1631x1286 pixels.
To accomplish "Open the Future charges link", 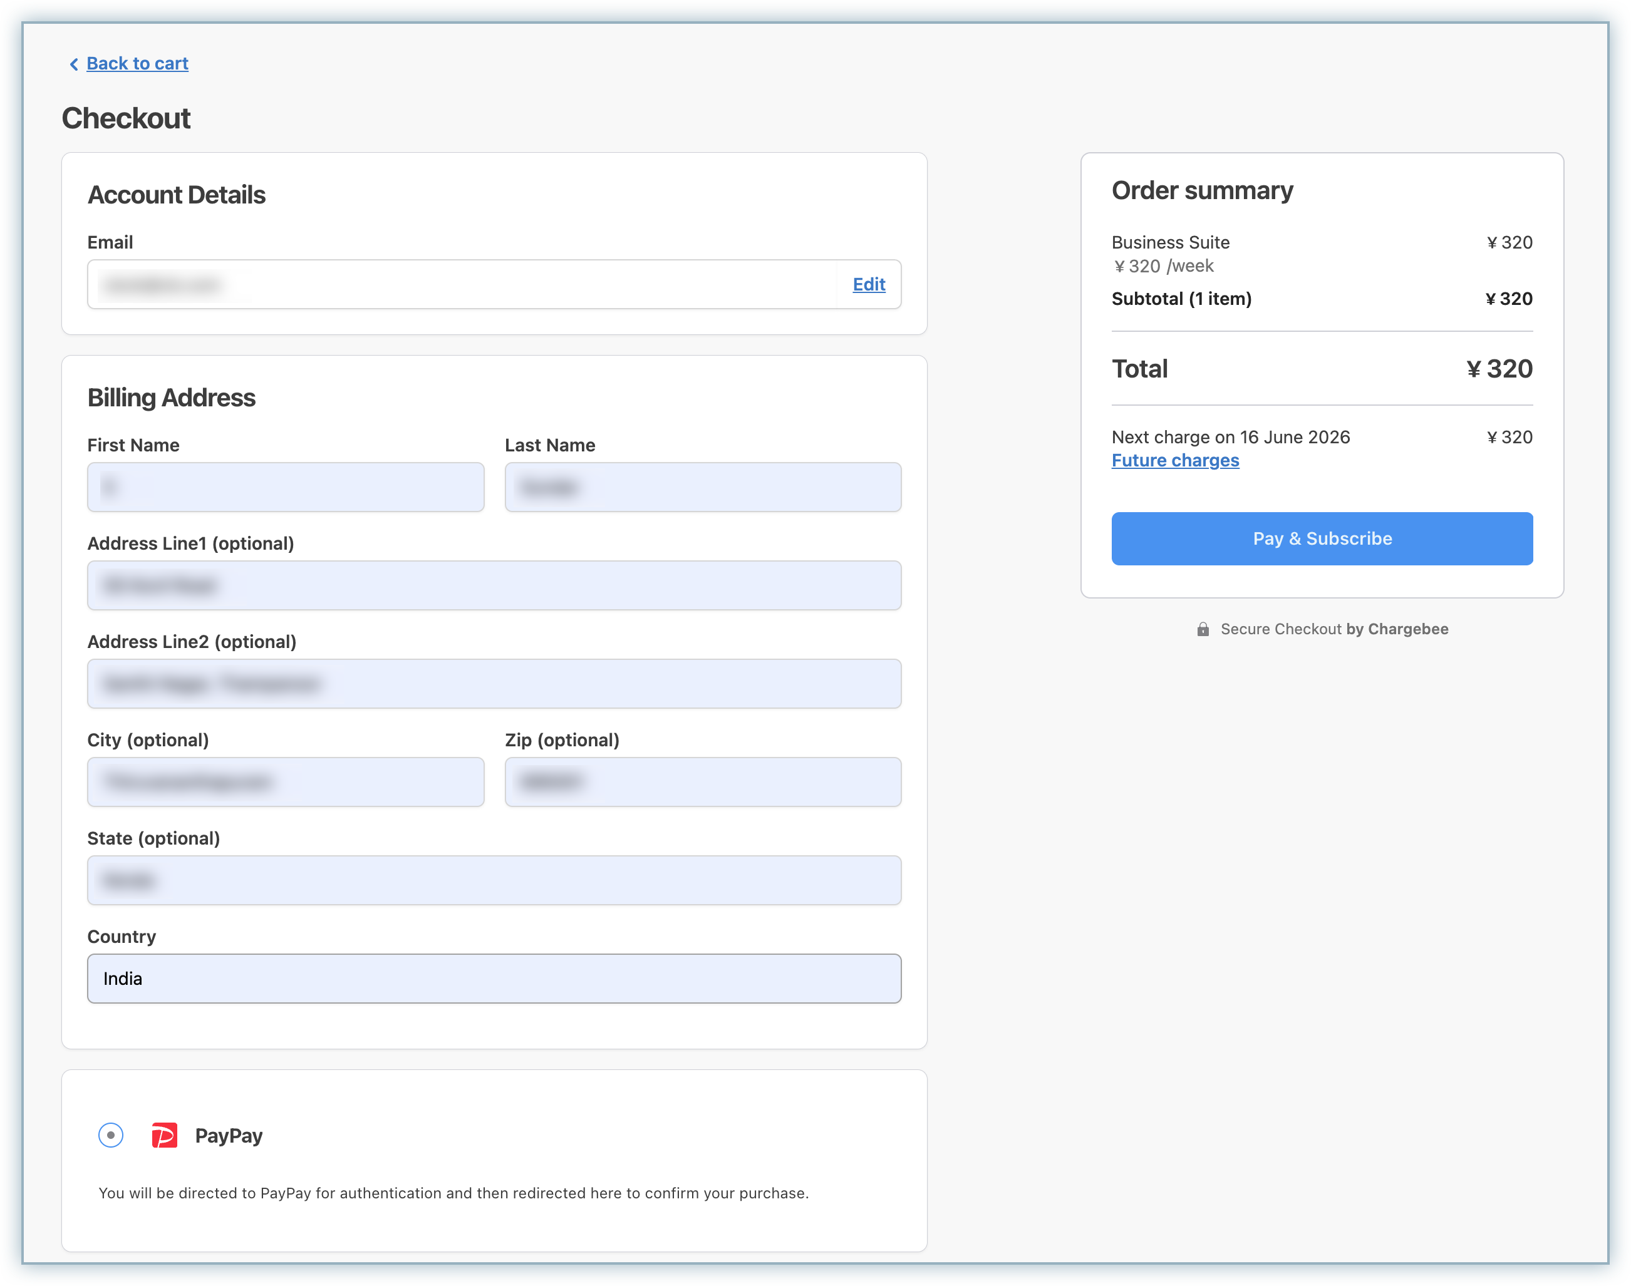I will tap(1175, 460).
